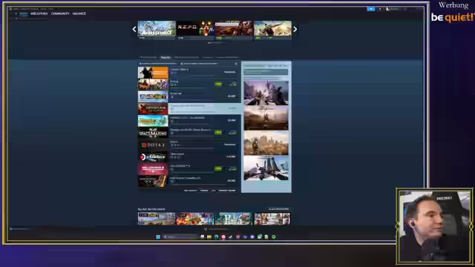Click the Space Marine 2 list entry
Viewport: 475px width, 267px height.
[189, 133]
